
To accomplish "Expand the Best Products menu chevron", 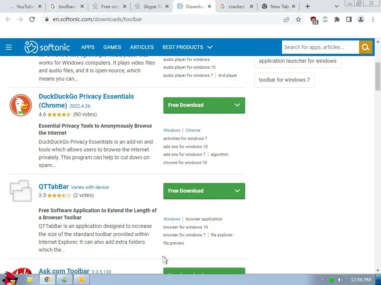I will (210, 47).
